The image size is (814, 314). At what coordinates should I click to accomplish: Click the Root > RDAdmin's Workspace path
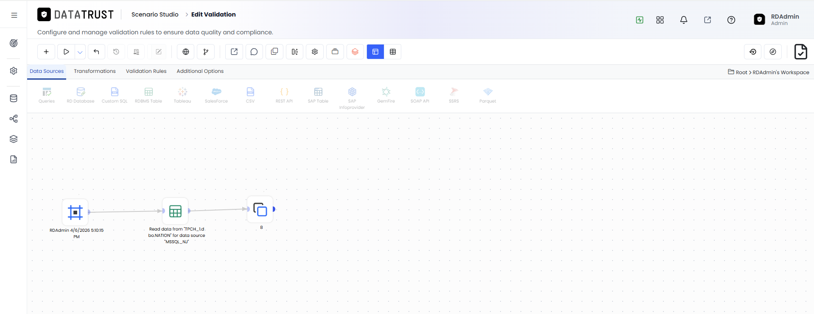[769, 72]
